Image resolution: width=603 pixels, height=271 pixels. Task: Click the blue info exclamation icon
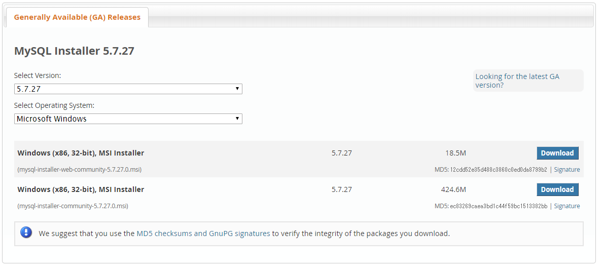pyautogui.click(x=26, y=232)
